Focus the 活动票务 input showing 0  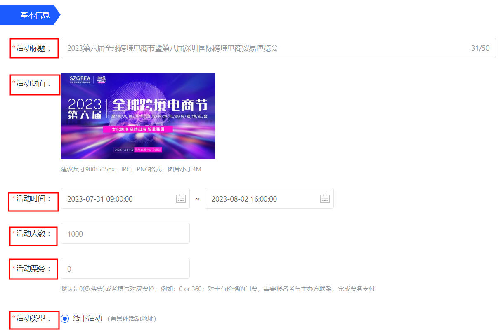[x=125, y=269]
